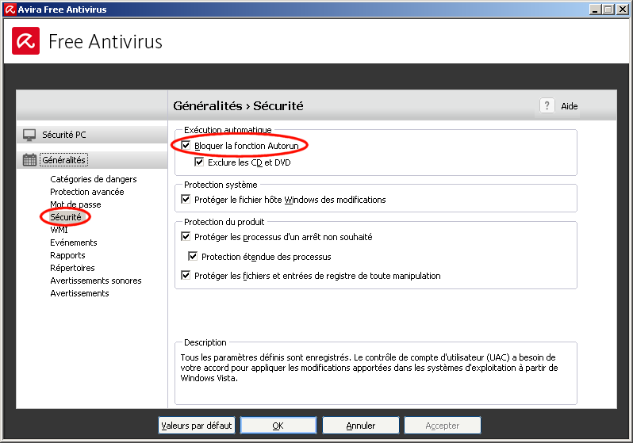Click the 'Tous les paramètres définis' description text
633x443 pixels.
pyautogui.click(x=369, y=368)
